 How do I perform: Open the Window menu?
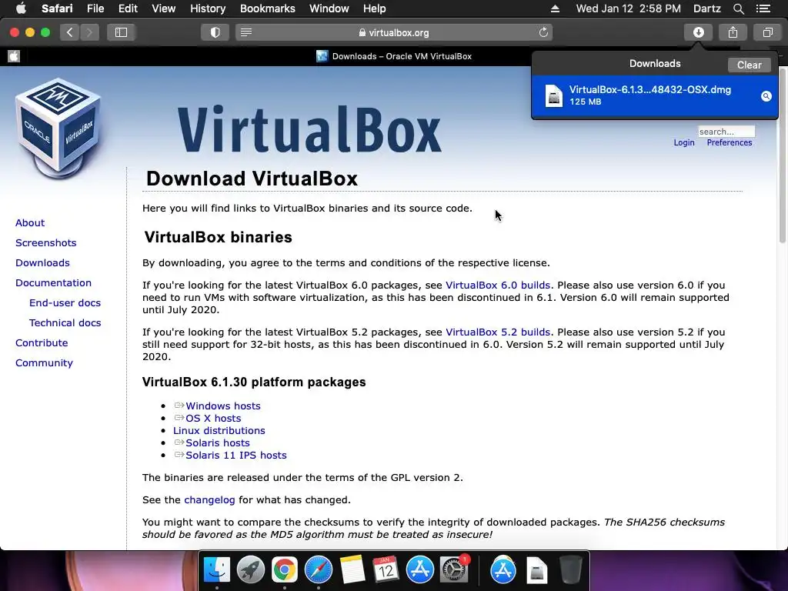click(329, 8)
